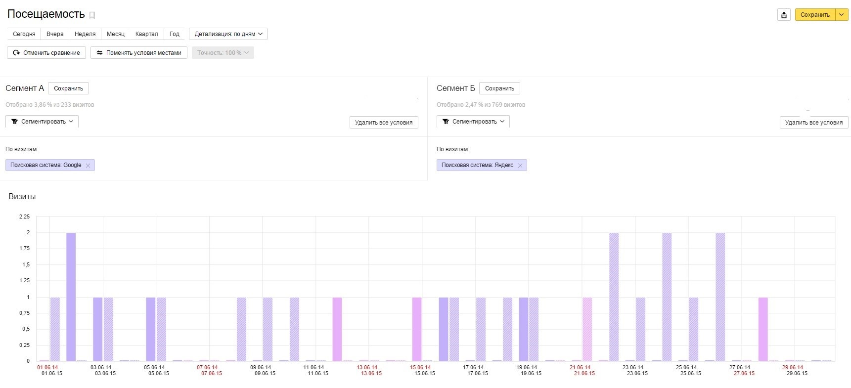This screenshot has height=388, width=851.
Task: Click the pink bar at 15.06.14
Action: [417, 329]
